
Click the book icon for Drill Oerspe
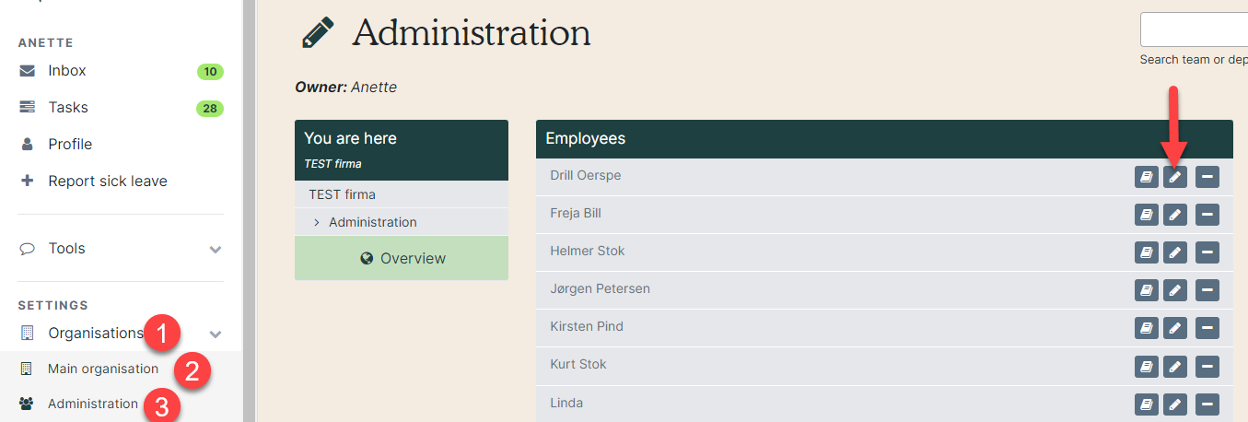click(1147, 177)
